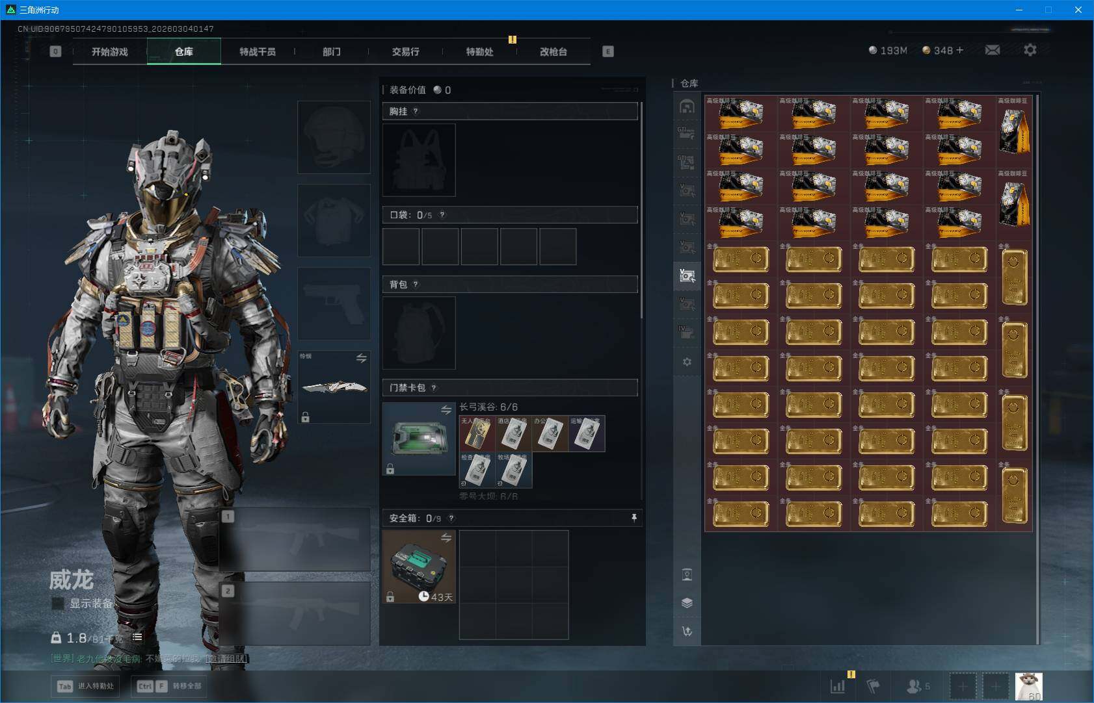Switch to the 开始游戏 tab
Screen dimensions: 1094x703
point(110,51)
